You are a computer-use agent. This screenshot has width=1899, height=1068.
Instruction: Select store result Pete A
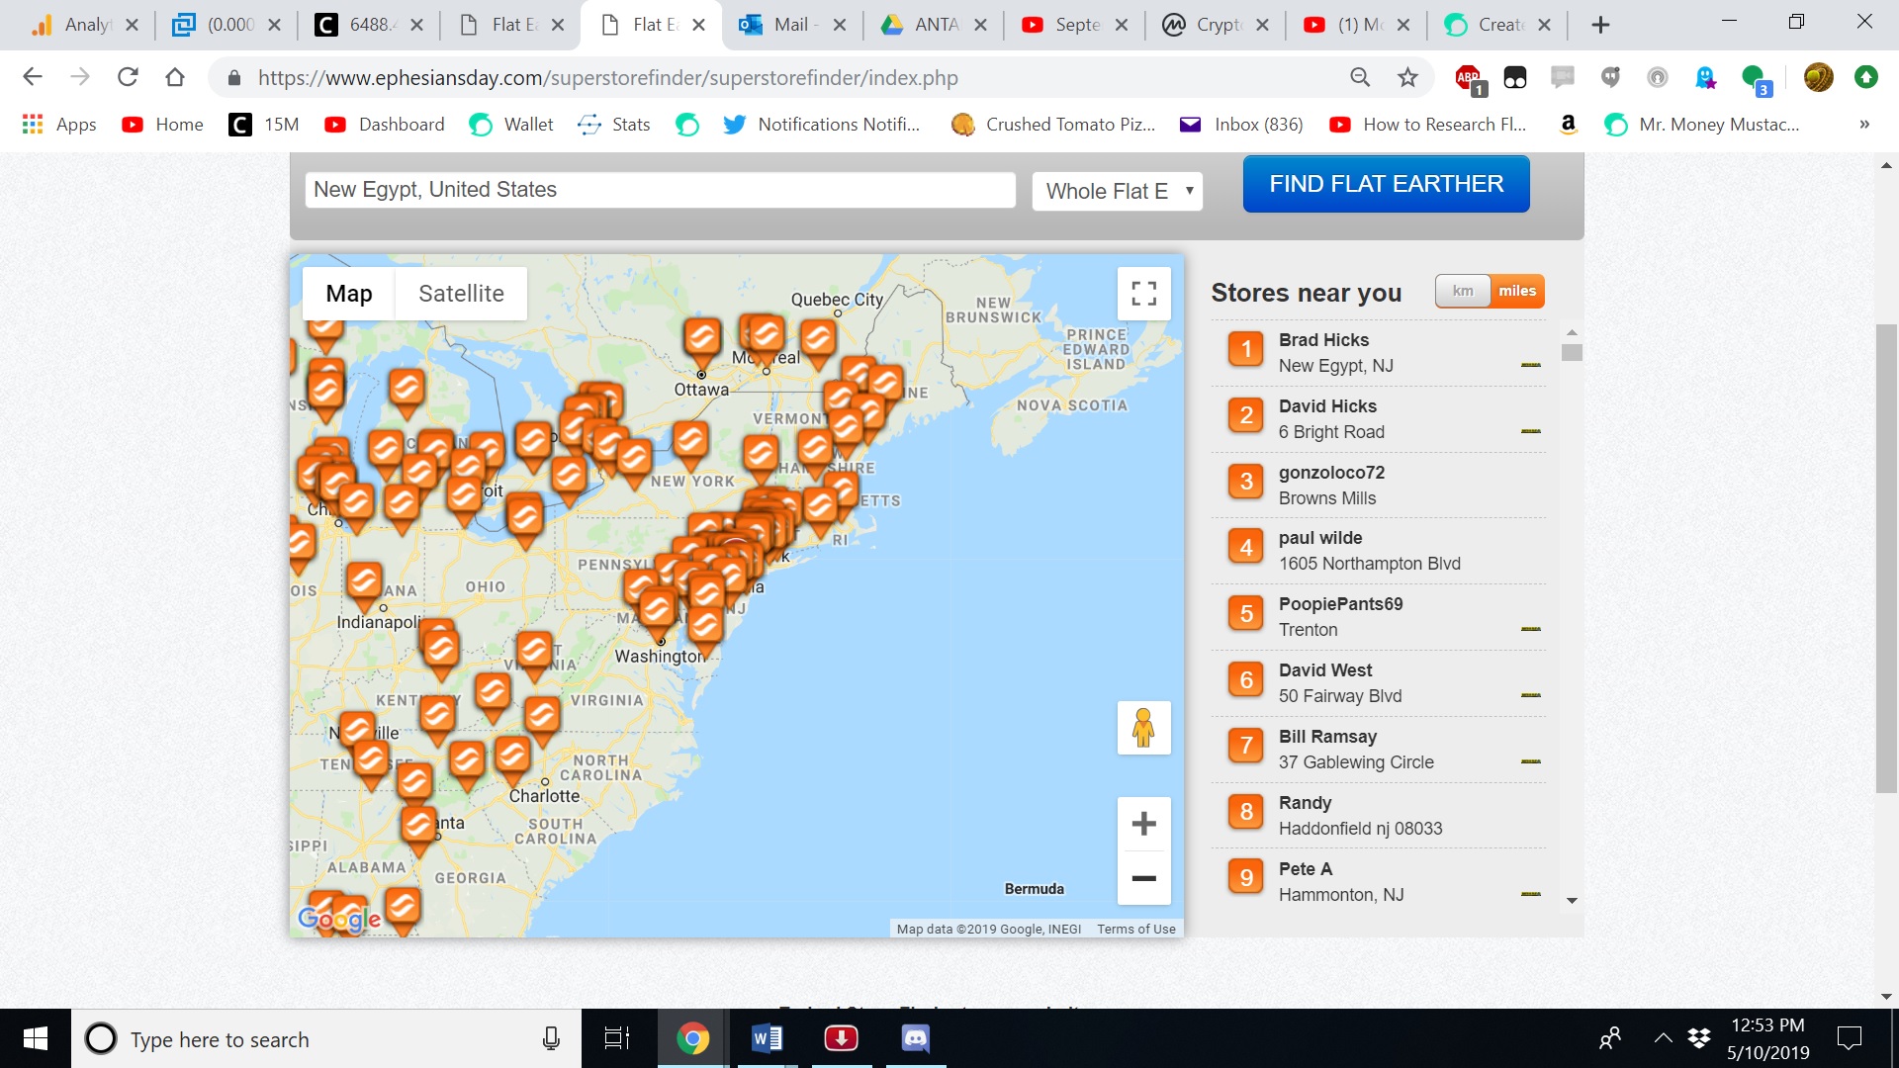1379,882
